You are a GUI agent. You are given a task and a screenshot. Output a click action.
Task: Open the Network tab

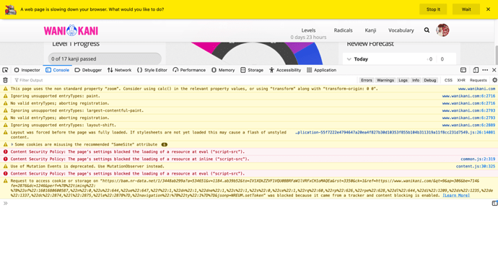[x=119, y=70]
